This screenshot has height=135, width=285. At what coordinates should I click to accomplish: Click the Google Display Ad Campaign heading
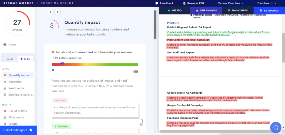click(x=185, y=105)
